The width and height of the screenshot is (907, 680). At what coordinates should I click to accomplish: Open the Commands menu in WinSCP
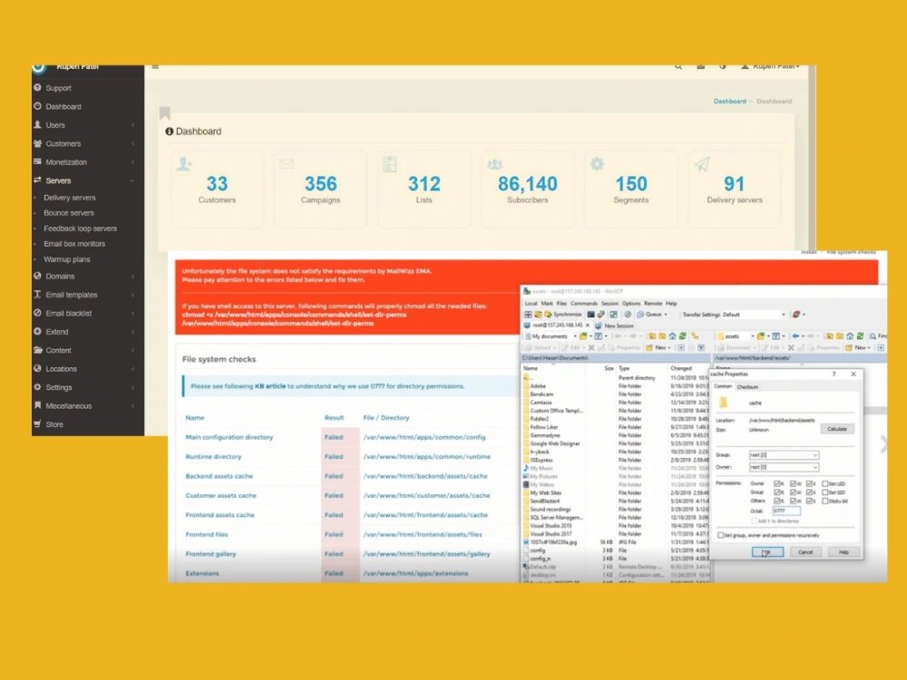584,303
